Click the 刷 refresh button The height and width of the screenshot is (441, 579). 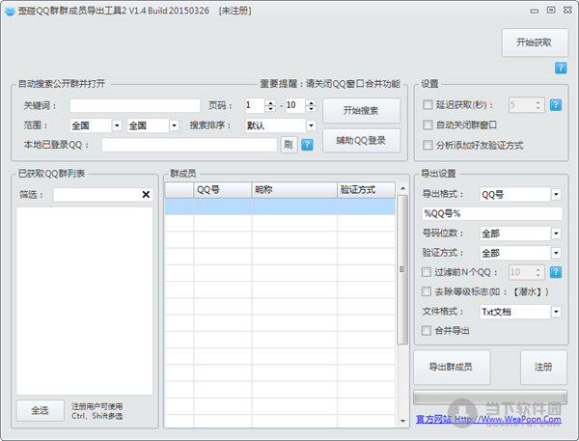click(289, 145)
